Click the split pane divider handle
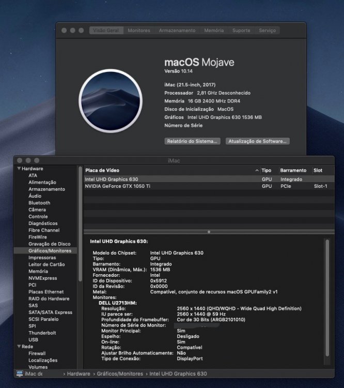Image resolution: width=344 pixels, height=388 pixels. pyautogui.click(x=209, y=232)
